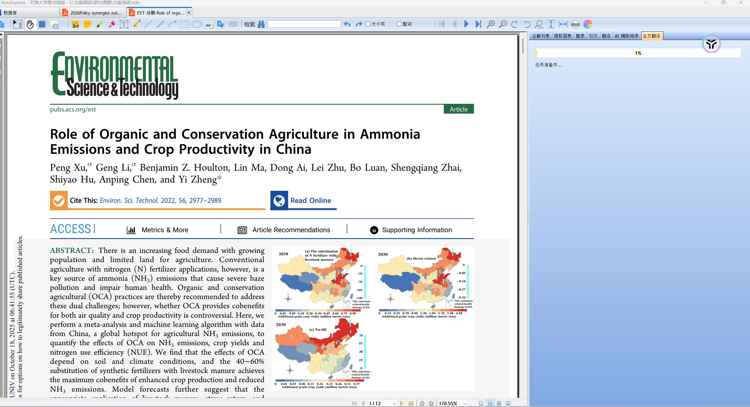Switch to two-page side-by-side view
The width and height of the screenshot is (750, 407).
tap(508, 403)
